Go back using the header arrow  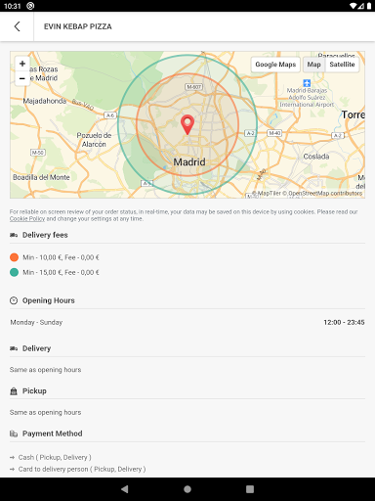click(x=18, y=26)
